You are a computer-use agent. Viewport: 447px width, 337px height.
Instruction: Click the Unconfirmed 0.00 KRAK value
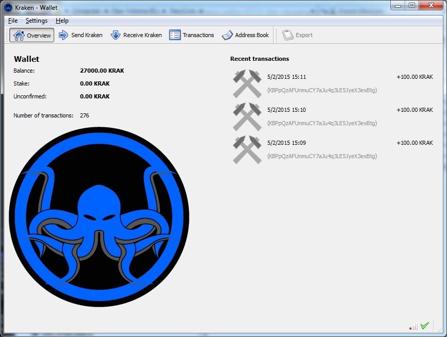(94, 96)
